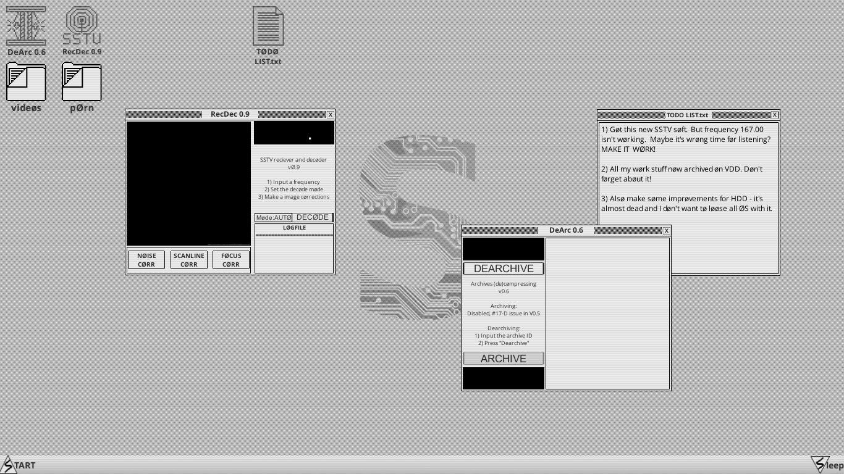The width and height of the screenshot is (844, 474).
Task: Click the ARCHIVE button in DeArc
Action: click(504, 359)
